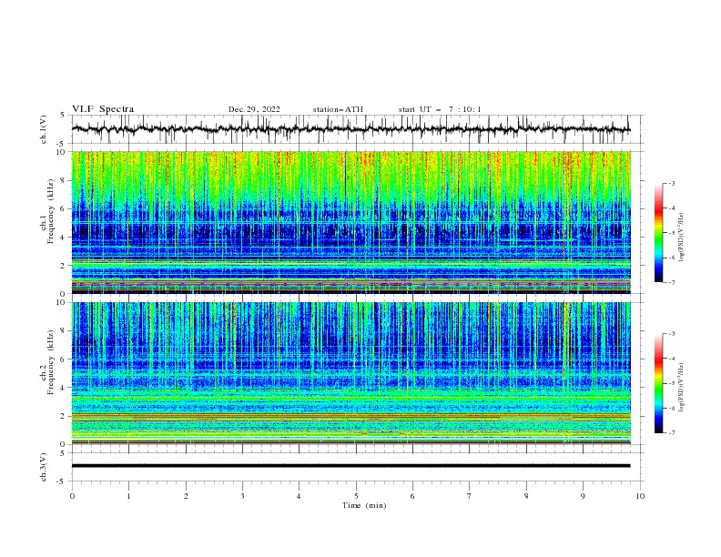
Task: Click the flat black ch.3 voltage trace
Action: [350, 466]
